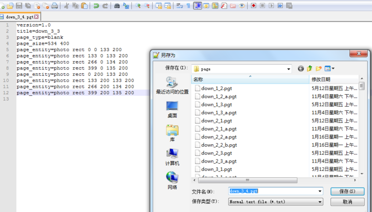
Task: Click editor line 12 with rect 399 200
Action: click(75, 93)
